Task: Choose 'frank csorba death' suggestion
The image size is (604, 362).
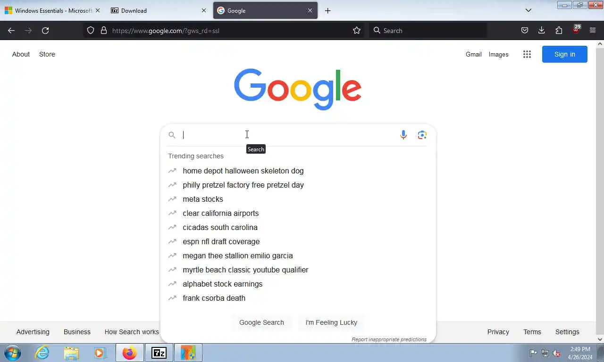Action: 298,298
